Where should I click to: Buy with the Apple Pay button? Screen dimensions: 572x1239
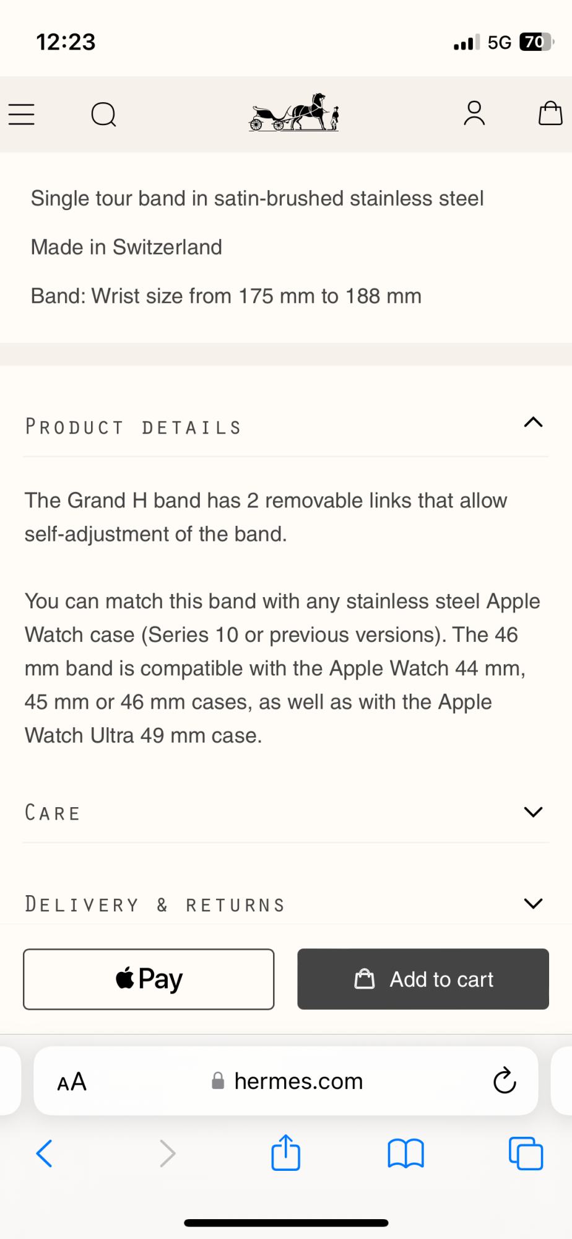pyautogui.click(x=149, y=979)
